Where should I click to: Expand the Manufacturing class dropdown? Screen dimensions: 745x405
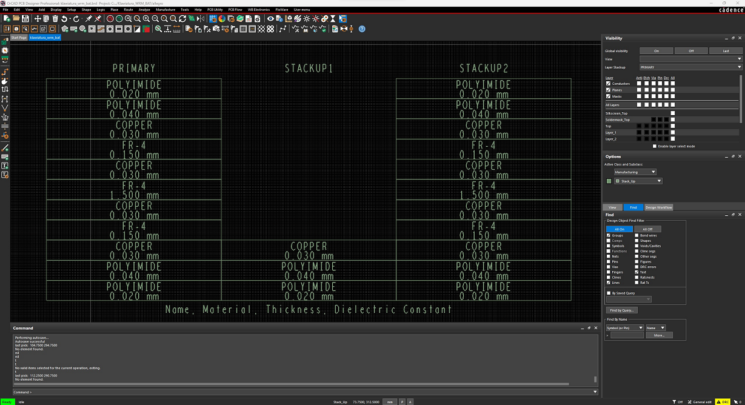click(635, 172)
